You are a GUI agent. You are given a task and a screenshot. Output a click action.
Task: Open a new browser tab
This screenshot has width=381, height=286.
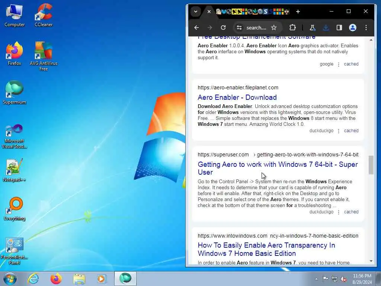(x=298, y=12)
